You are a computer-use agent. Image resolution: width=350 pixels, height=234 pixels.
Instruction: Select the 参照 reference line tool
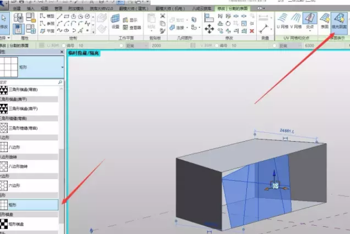point(47,23)
